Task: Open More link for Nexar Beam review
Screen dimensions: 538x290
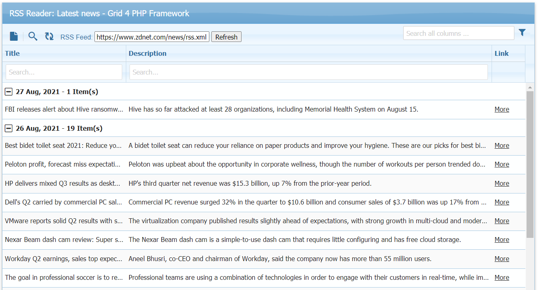Action: point(501,240)
